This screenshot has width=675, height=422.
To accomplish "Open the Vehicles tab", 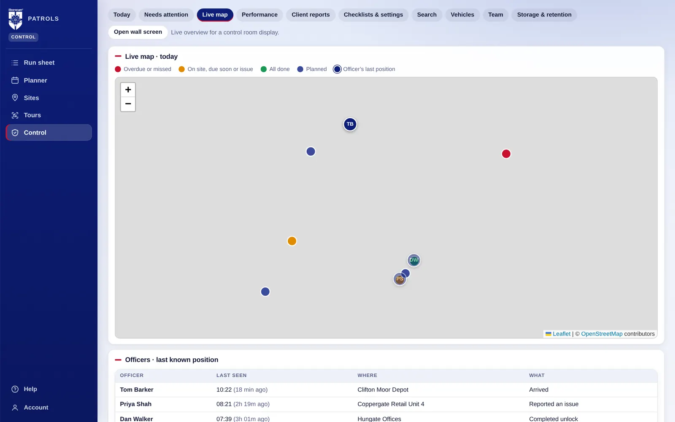I will [x=462, y=15].
